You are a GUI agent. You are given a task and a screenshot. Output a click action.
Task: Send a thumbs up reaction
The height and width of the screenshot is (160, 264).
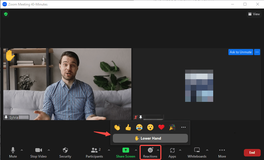[128, 127]
